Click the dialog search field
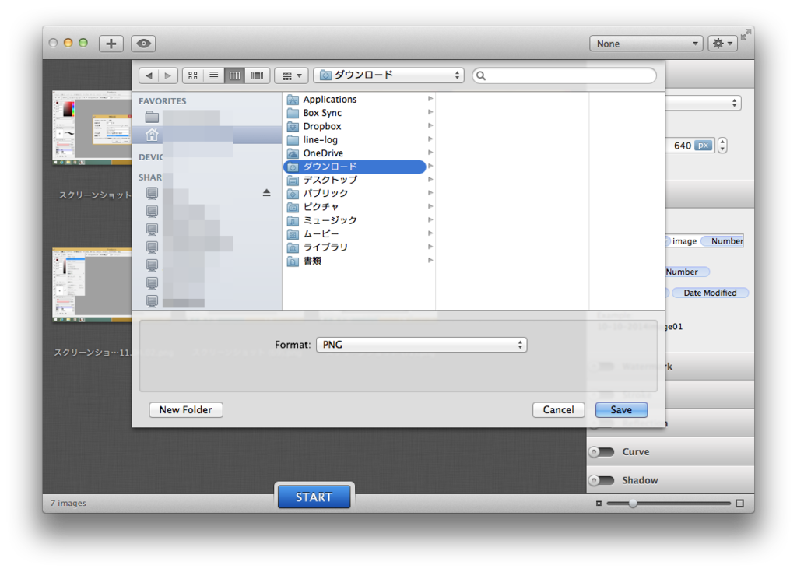The image size is (797, 572). click(x=564, y=75)
